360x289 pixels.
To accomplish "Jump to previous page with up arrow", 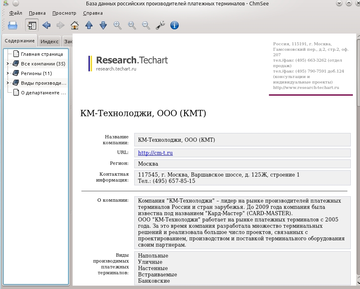I will (89, 25).
